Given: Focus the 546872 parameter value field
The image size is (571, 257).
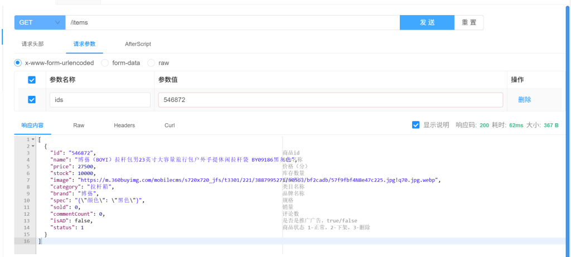Looking at the screenshot, I should pyautogui.click(x=331, y=100).
